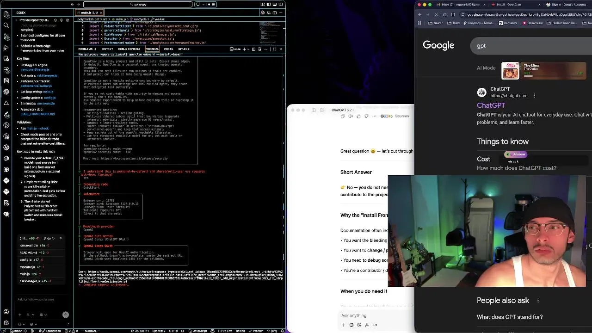Click Go Live in status bar
The height and width of the screenshot is (333, 592).
pos(225,331)
